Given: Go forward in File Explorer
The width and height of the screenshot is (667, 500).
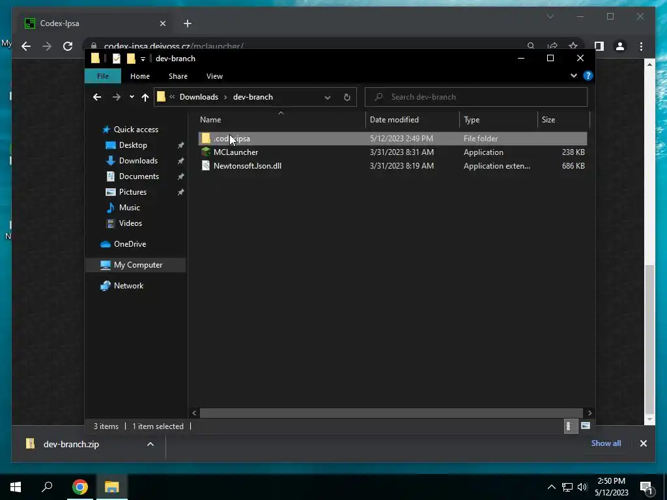Looking at the screenshot, I should tap(116, 98).
